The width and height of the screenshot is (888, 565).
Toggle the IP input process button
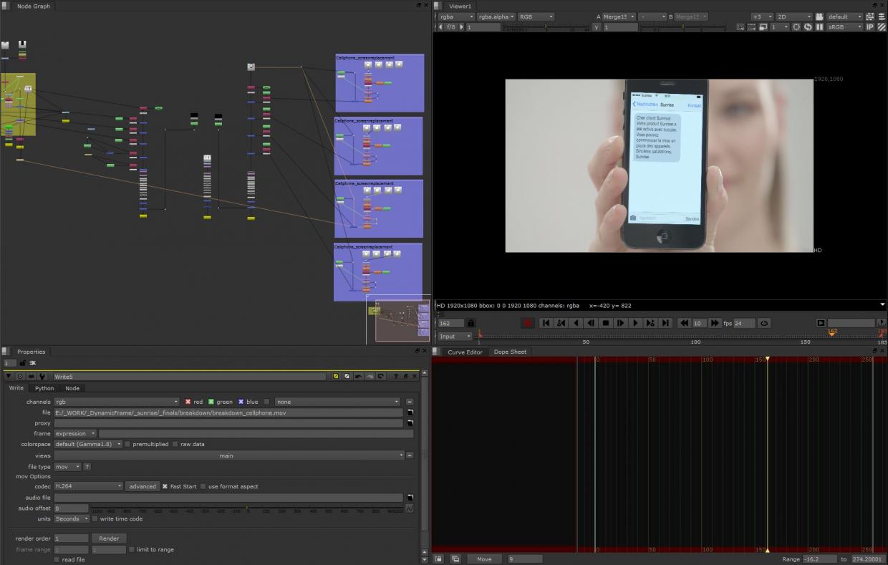(x=870, y=27)
